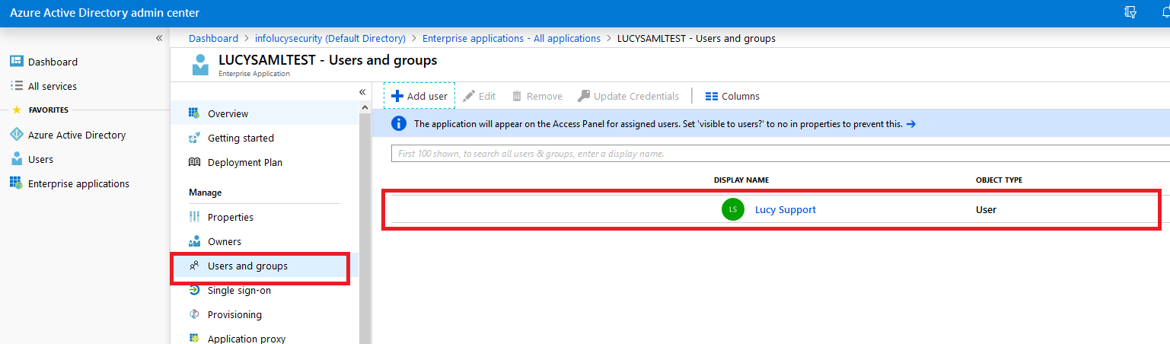Open notifications bell in top bar

click(1165, 12)
